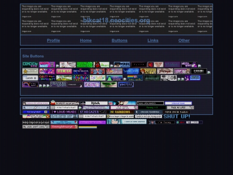Click the 'IN/ RAINBOWS' blinkie
The width and height of the screenshot is (233, 175).
[x=120, y=112]
